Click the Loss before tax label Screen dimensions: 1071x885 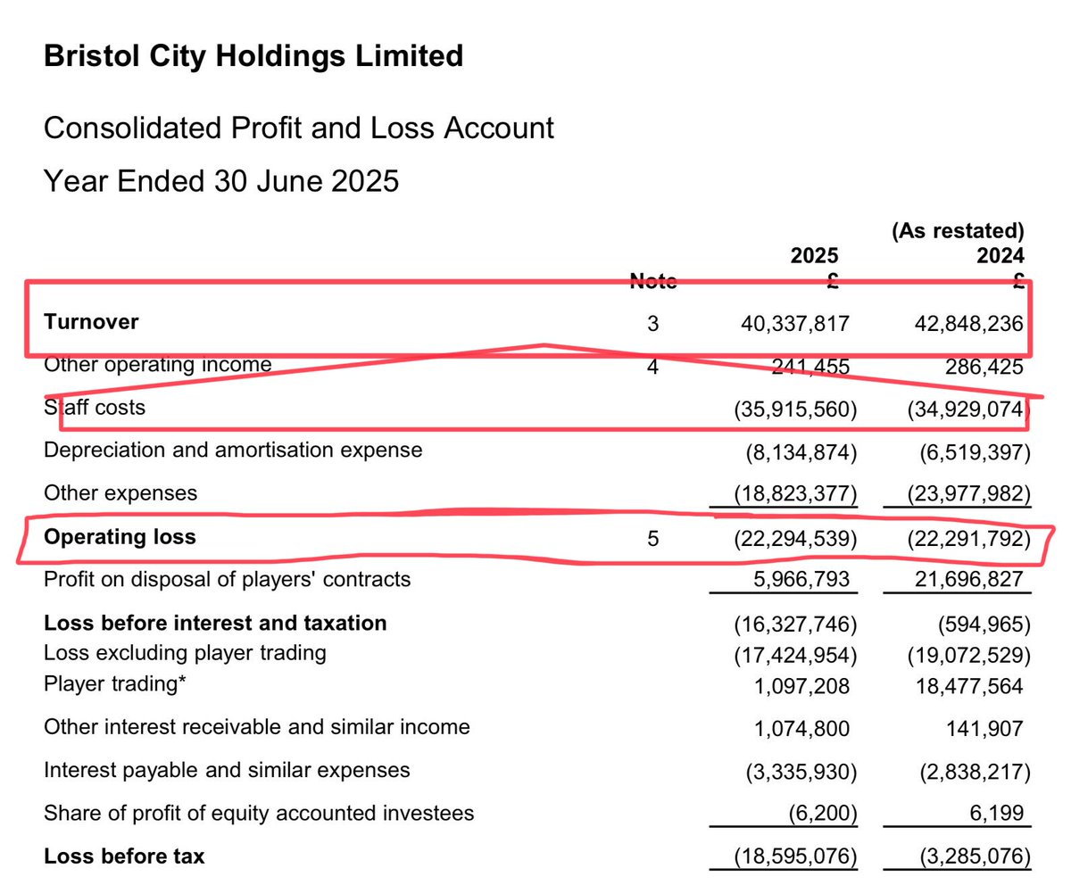pyautogui.click(x=124, y=856)
